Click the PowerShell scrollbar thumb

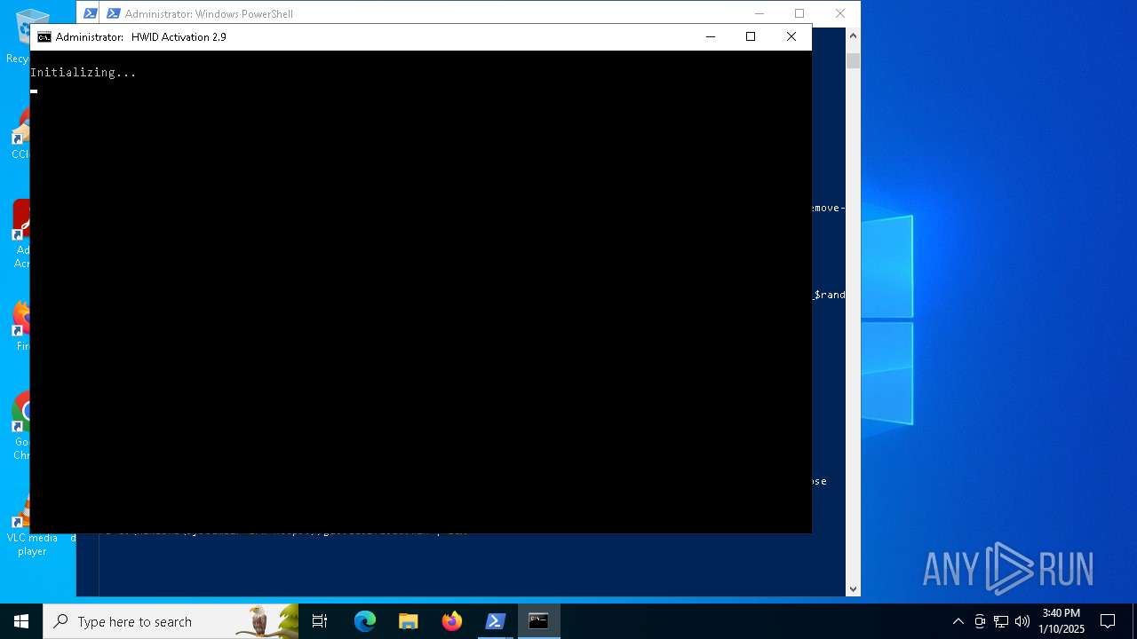tap(853, 60)
